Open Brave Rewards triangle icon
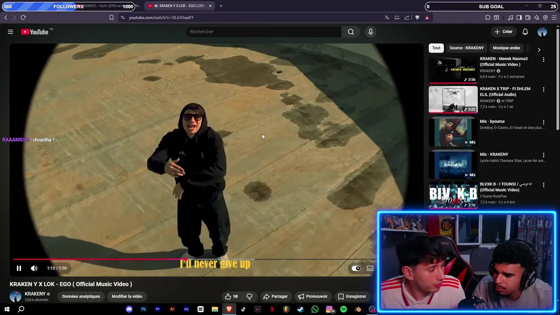The width and height of the screenshot is (560, 315). (x=427, y=17)
